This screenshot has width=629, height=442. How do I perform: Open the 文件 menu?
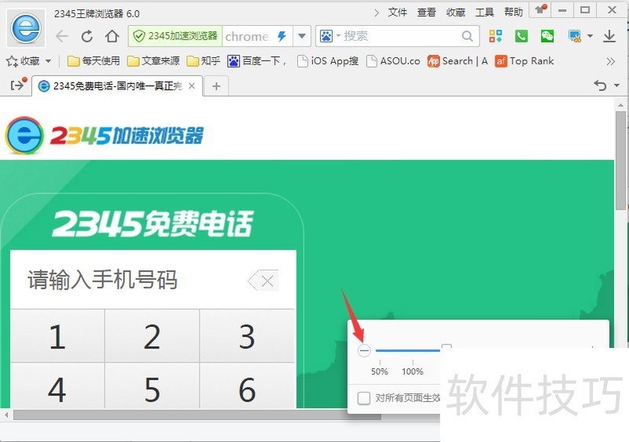398,13
